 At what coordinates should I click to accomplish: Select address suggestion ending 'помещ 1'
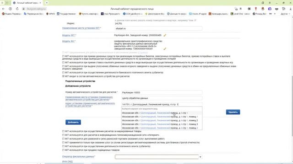pyautogui.click(x=162, y=117)
